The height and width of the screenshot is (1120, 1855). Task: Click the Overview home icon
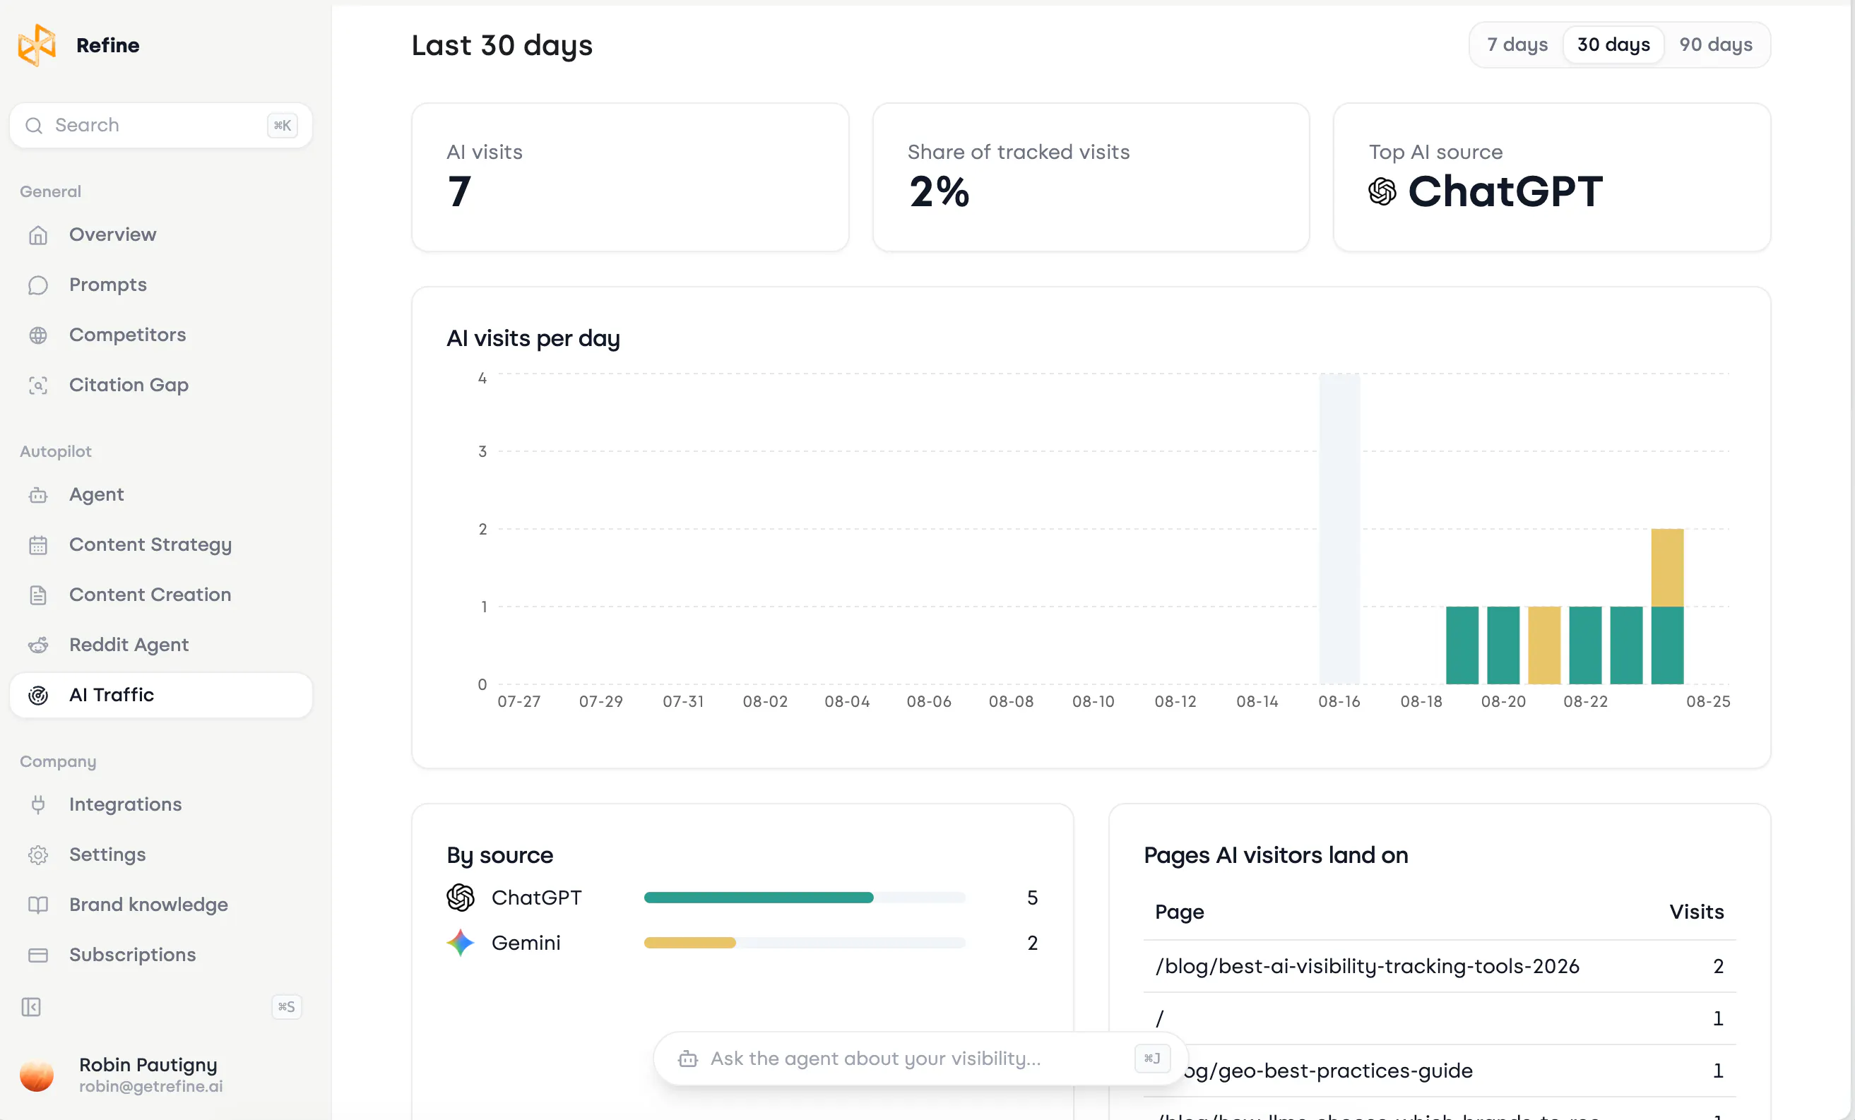tap(37, 235)
